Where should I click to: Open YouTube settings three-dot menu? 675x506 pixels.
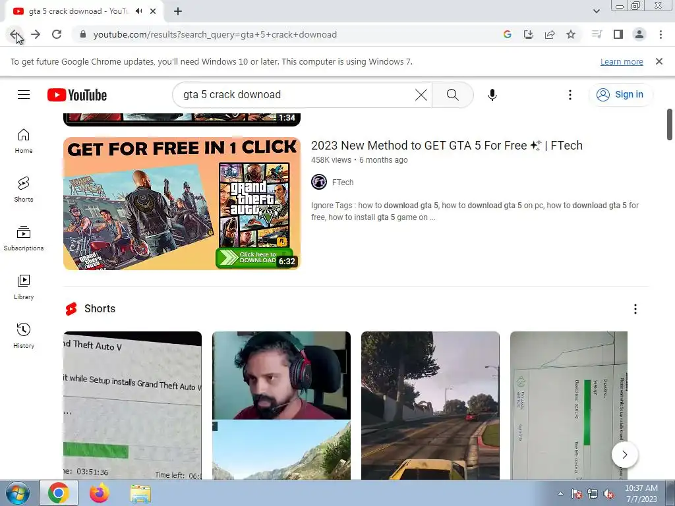tap(570, 95)
